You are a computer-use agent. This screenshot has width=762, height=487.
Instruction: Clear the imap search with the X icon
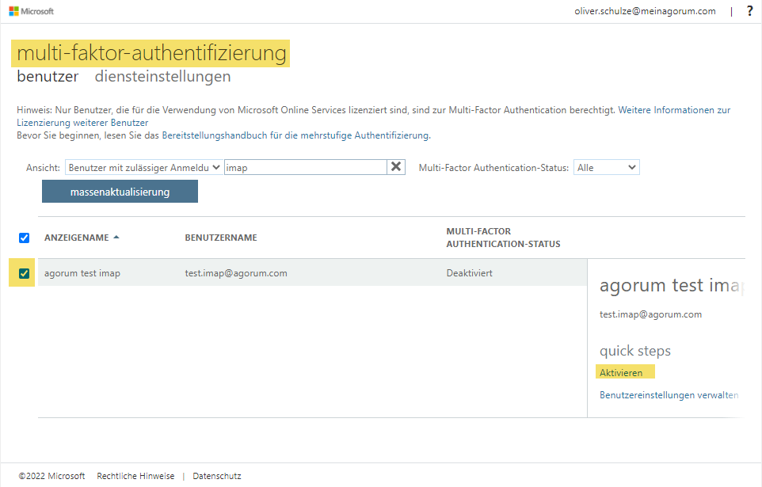tap(396, 167)
